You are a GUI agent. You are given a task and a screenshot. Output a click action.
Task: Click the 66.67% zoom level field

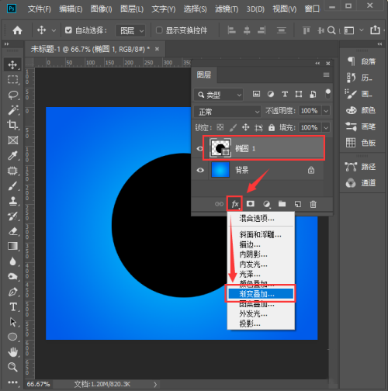point(38,384)
